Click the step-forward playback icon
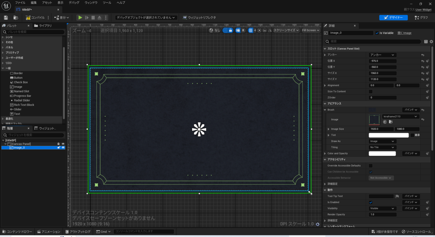The width and height of the screenshot is (435, 237). click(87, 17)
